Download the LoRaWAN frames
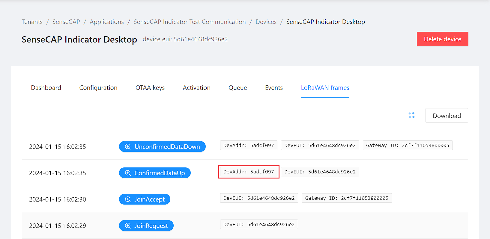The image size is (490, 239). 447,116
